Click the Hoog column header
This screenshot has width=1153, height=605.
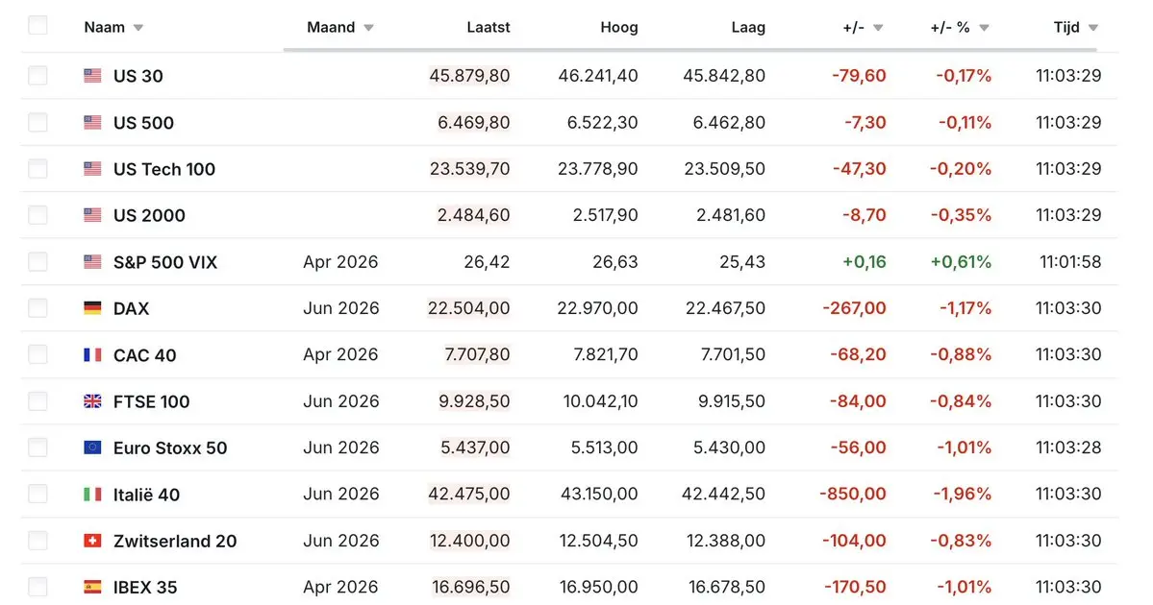click(618, 27)
